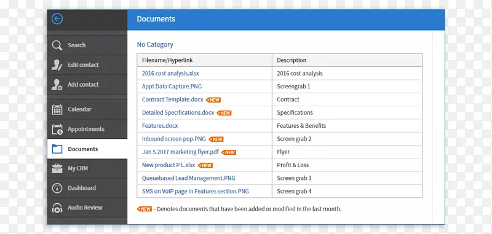Click the My CRM briefcase icon
The image size is (492, 234).
click(57, 168)
